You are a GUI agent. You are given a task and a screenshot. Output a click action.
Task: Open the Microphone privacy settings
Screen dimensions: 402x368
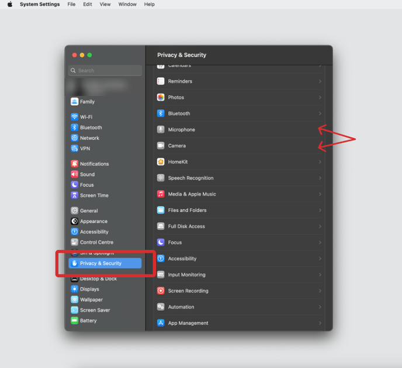[x=240, y=130]
